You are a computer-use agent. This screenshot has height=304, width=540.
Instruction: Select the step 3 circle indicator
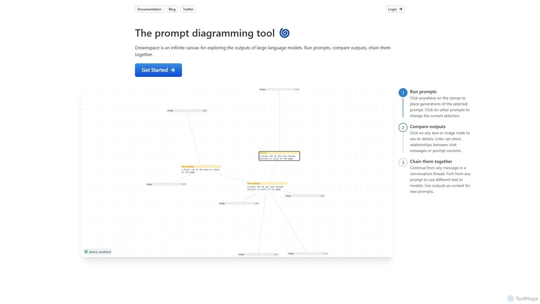click(403, 163)
